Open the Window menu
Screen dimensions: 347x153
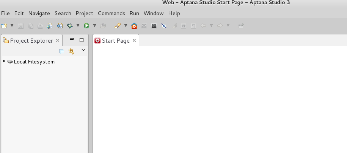click(154, 14)
